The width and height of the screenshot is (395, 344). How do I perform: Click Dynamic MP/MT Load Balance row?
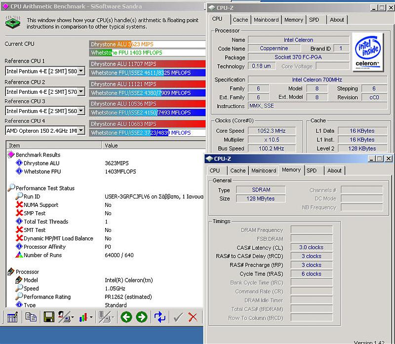106,238
